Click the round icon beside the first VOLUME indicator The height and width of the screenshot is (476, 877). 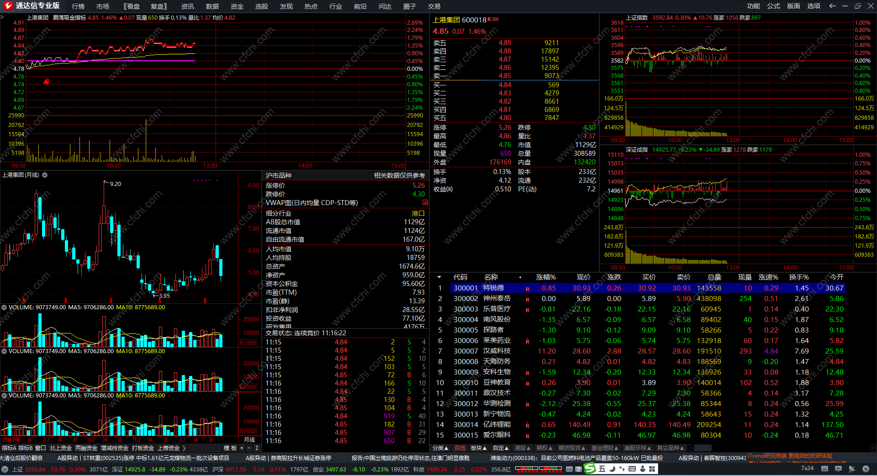[4, 307]
